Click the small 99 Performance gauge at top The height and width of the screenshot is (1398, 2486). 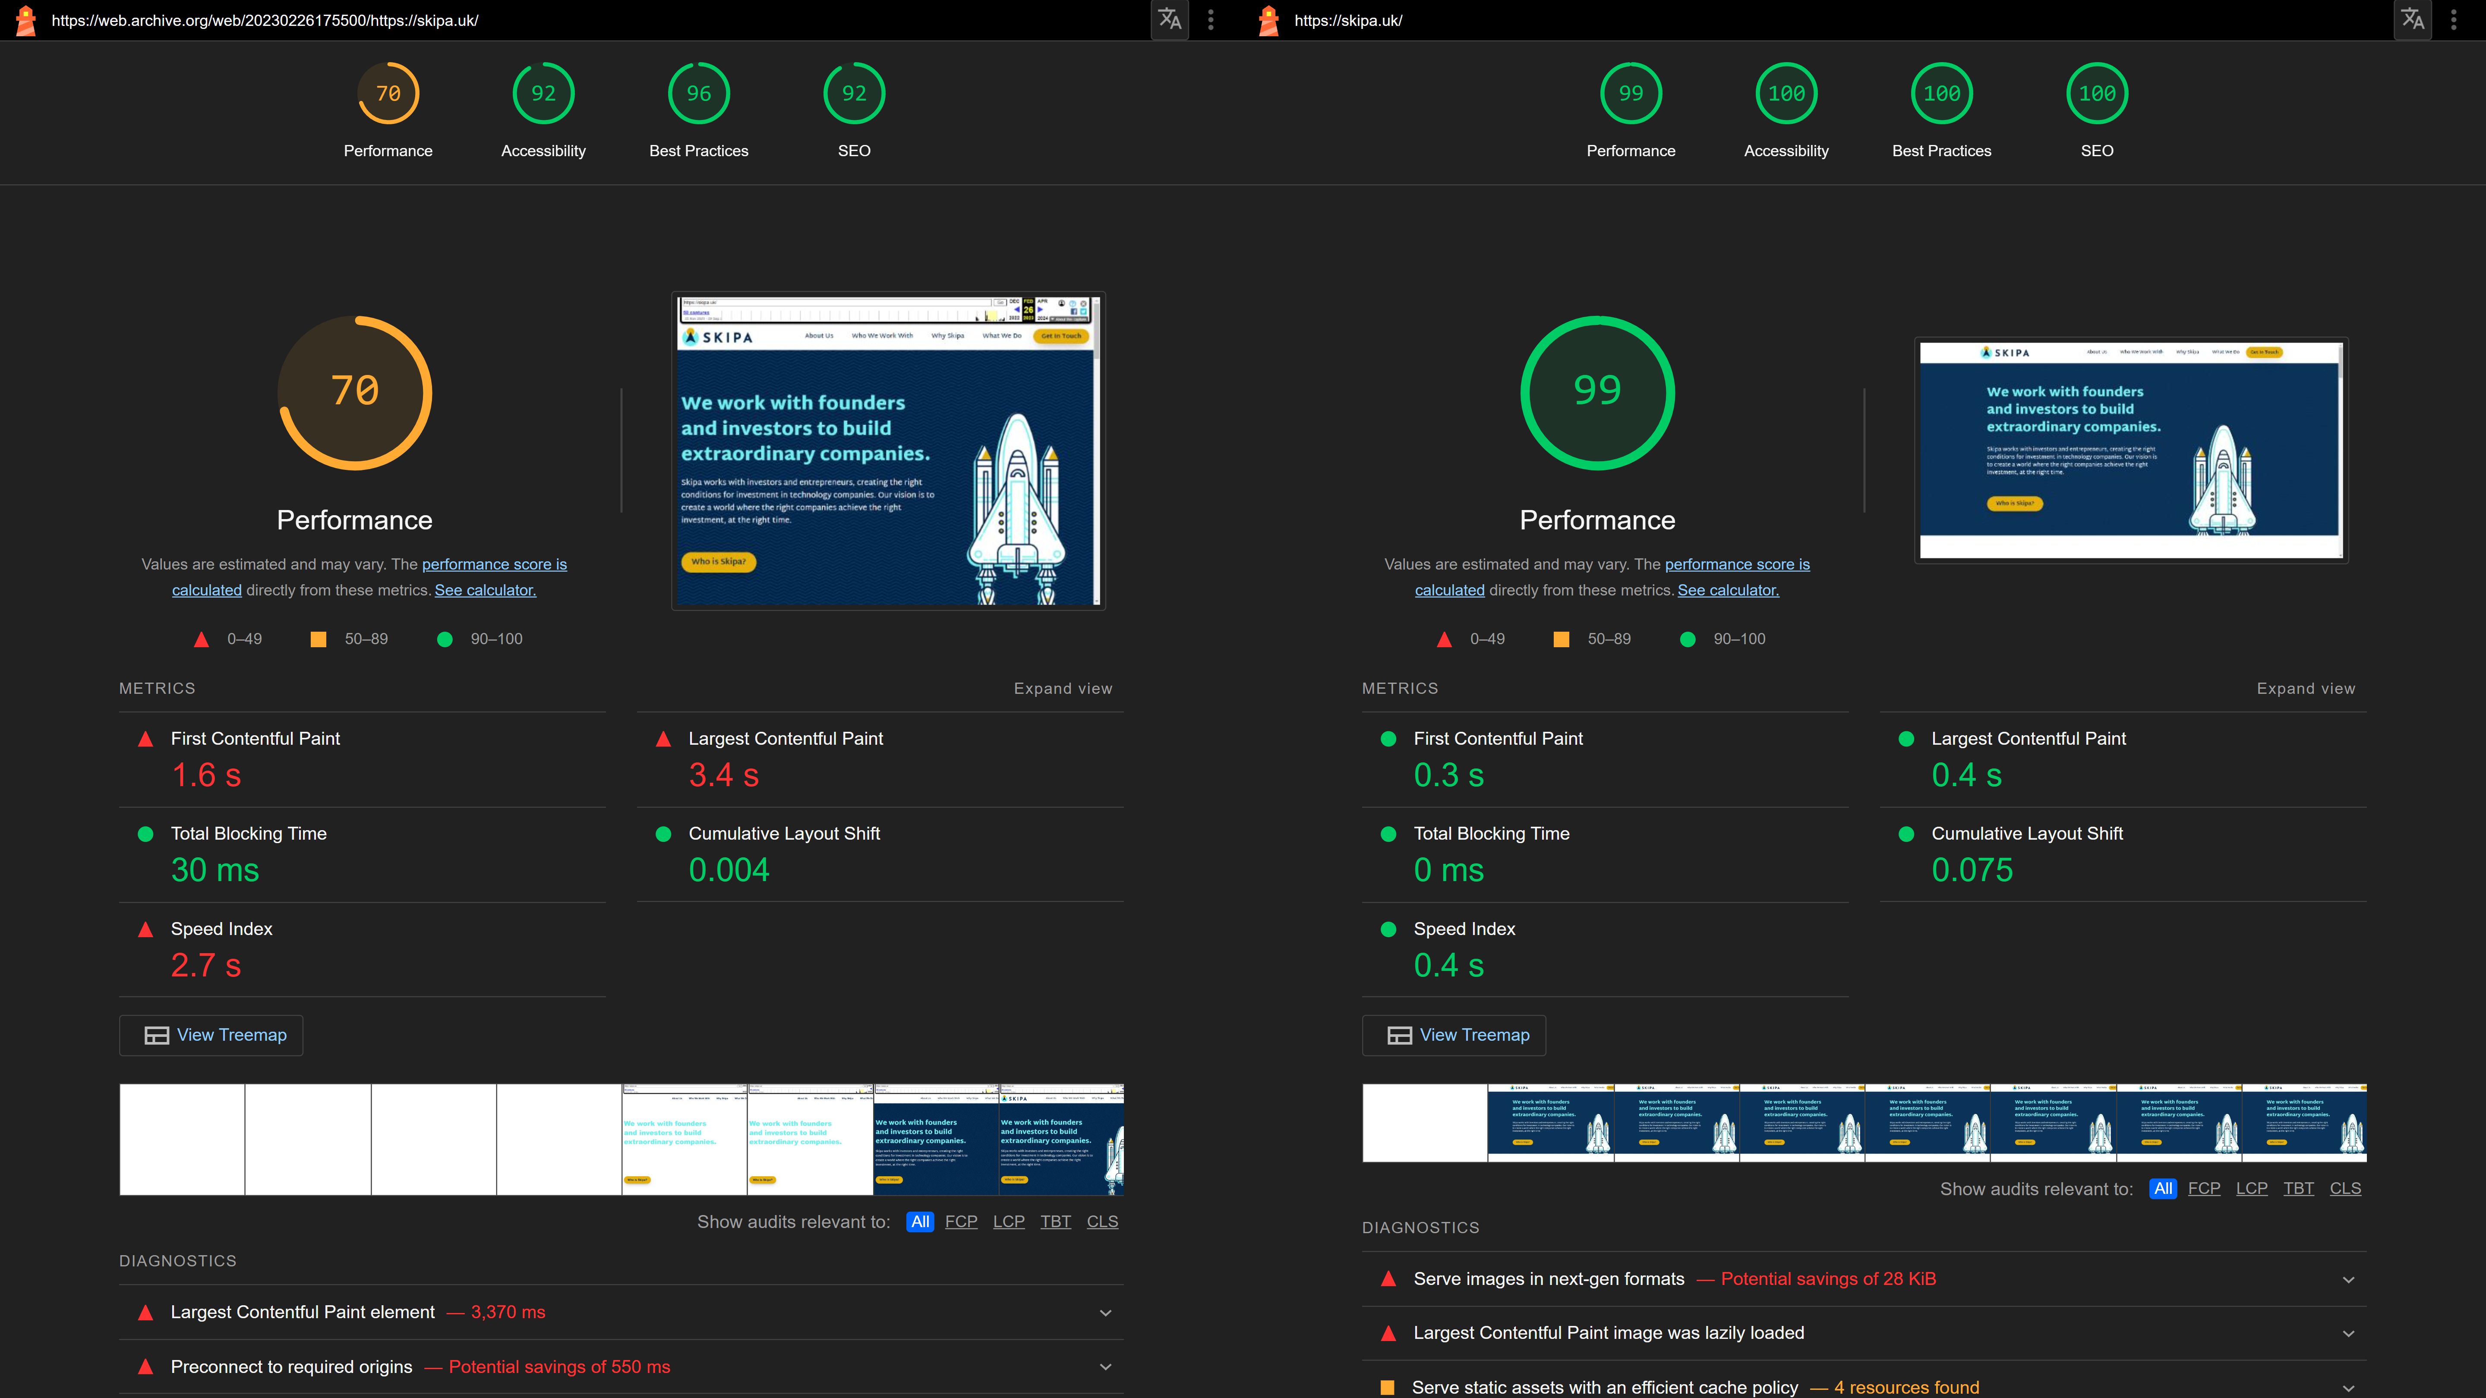pos(1631,94)
